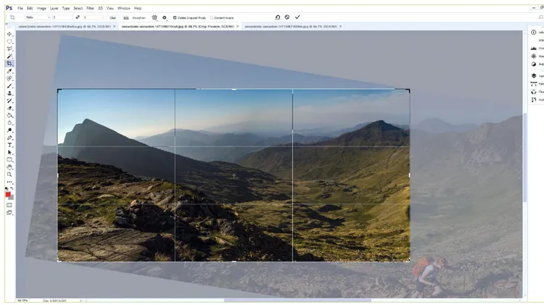
Task: Open the crop settings gear dropdown
Action: (165, 17)
